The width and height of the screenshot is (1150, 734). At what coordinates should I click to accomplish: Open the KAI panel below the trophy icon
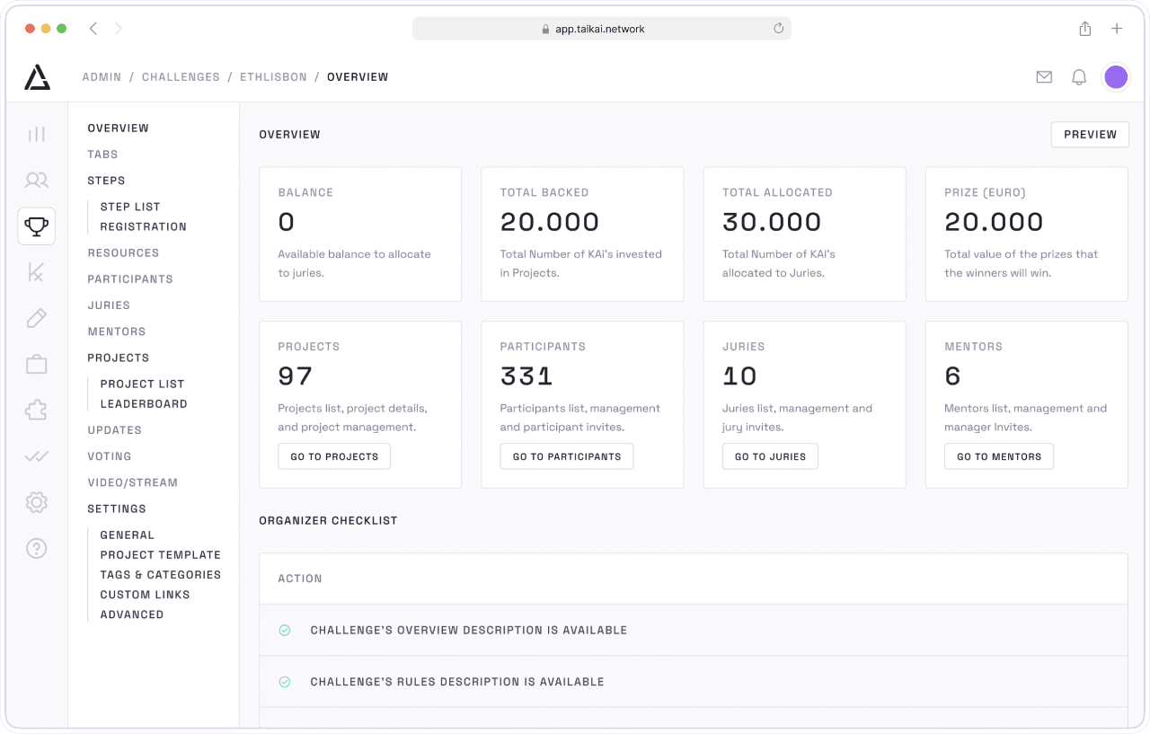[x=36, y=272]
